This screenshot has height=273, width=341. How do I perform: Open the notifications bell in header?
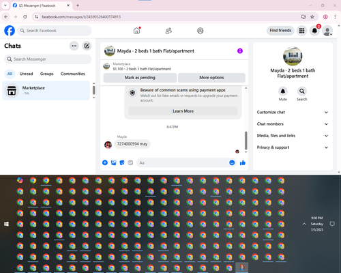tap(314, 31)
